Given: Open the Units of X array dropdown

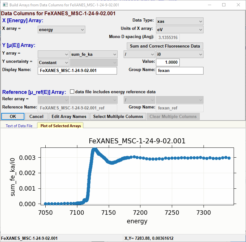Looking at the screenshot, I should 179,29.
